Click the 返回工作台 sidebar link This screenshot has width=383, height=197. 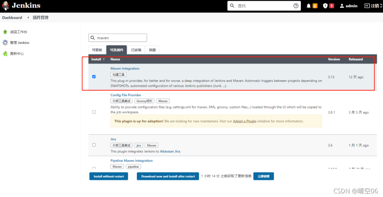[x=19, y=32]
